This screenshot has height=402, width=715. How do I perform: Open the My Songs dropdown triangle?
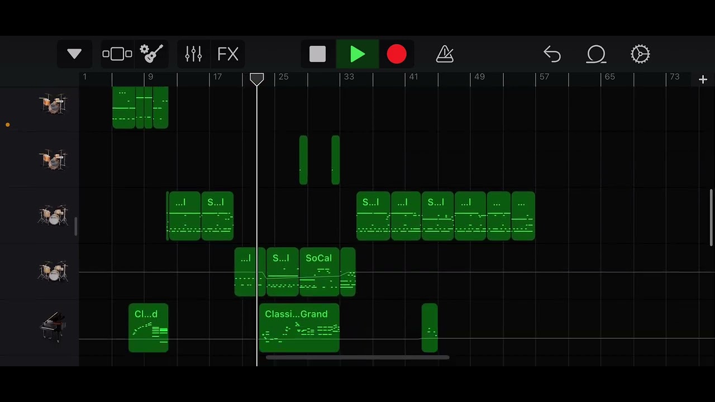[74, 54]
